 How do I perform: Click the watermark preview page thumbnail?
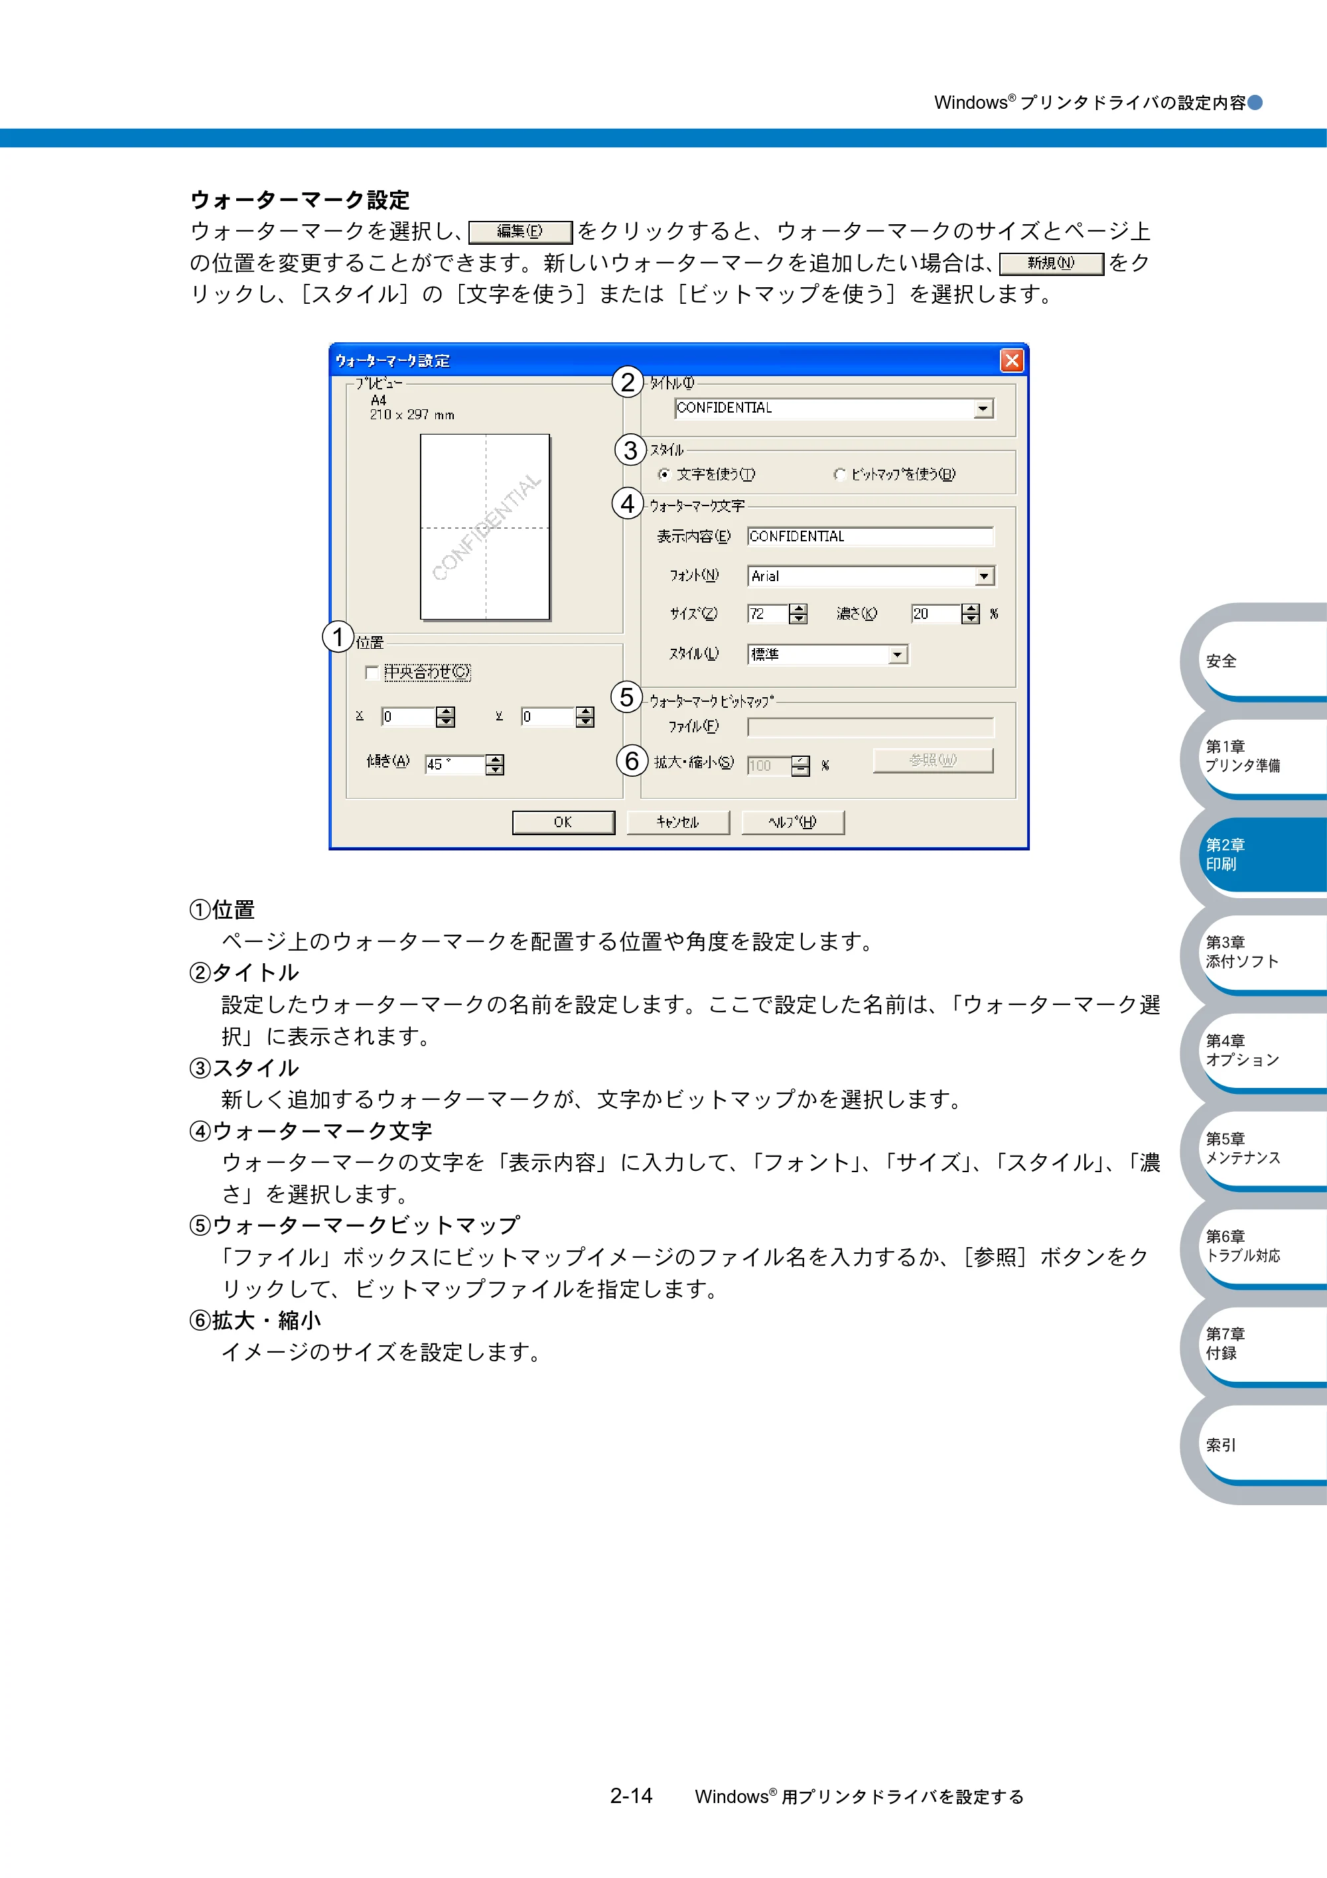[x=485, y=527]
